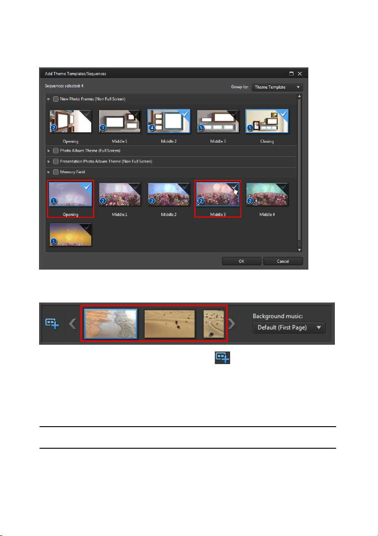Tick the Presentation Photo Album Theme checkbox
Screen dimensions: 378x536
click(x=56, y=162)
